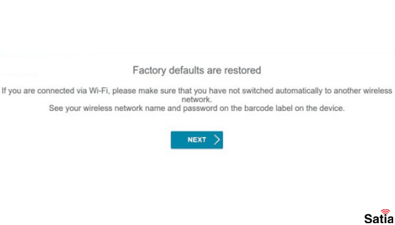The width and height of the screenshot is (395, 225).
Task: Click the white NEXT label text
Action: click(197, 139)
